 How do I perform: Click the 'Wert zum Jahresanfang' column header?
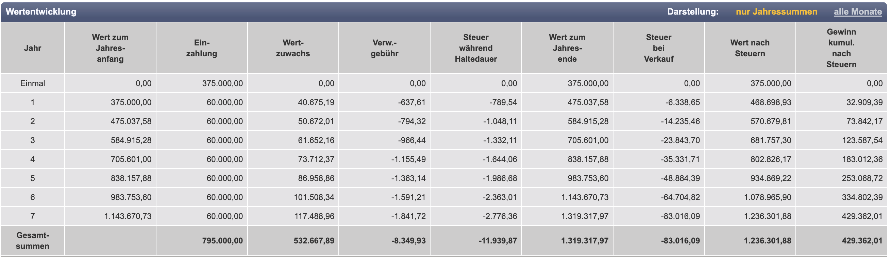(x=110, y=48)
